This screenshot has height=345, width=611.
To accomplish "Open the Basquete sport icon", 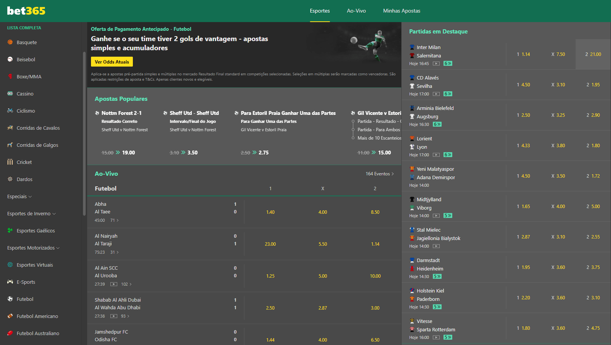I will pyautogui.click(x=10, y=42).
